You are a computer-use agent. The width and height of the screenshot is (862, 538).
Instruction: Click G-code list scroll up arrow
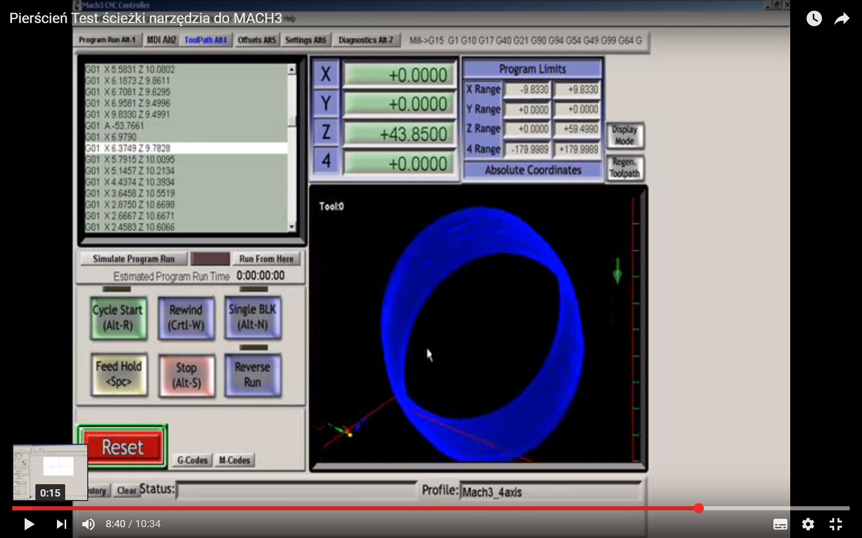point(292,69)
